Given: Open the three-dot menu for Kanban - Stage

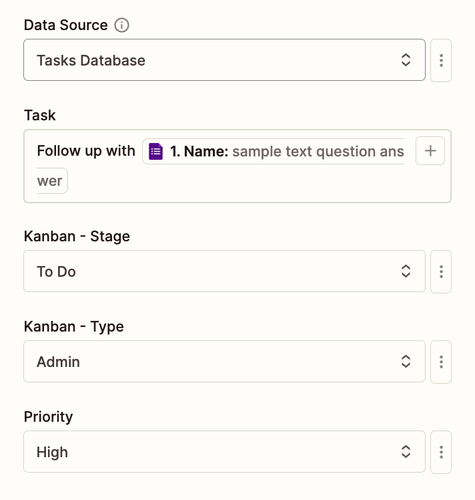Looking at the screenshot, I should coord(441,271).
